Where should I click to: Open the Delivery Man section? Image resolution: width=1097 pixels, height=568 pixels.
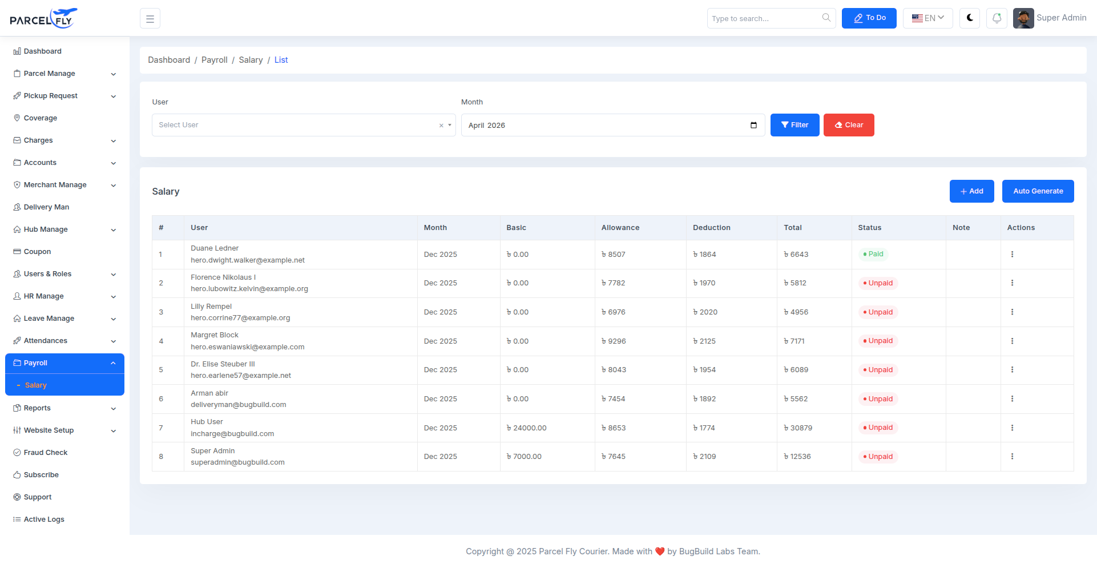(47, 207)
